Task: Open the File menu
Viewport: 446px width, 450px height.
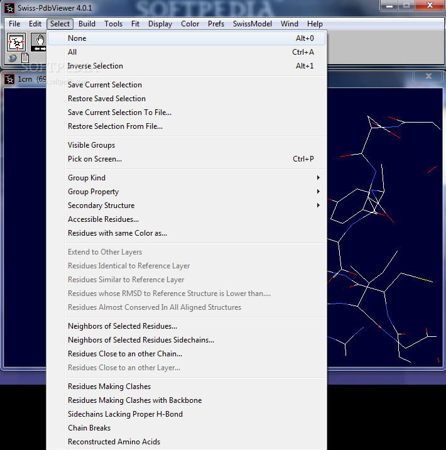Action: click(x=14, y=24)
